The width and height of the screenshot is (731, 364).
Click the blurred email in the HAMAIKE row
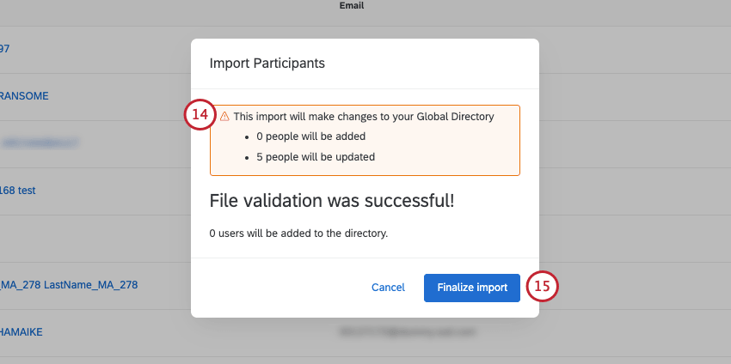pos(396,332)
